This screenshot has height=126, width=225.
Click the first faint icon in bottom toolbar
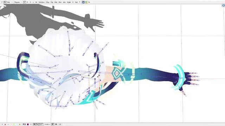coord(2,125)
